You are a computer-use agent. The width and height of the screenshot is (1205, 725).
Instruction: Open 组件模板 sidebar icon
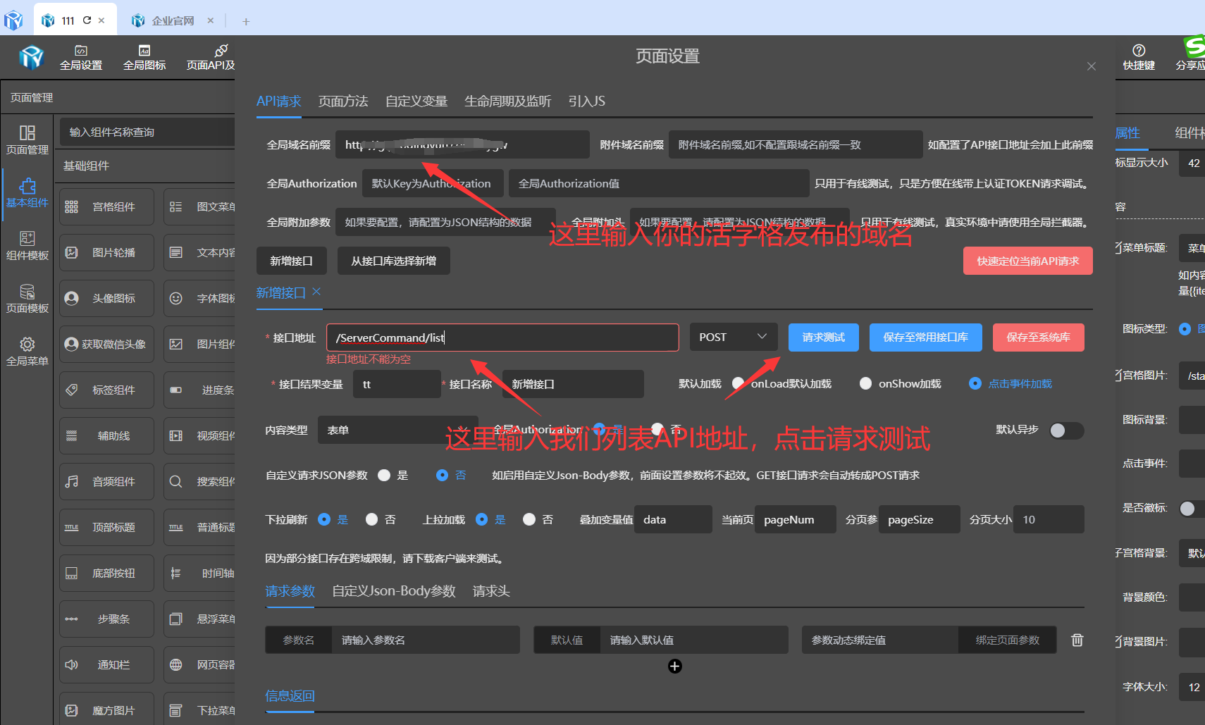pos(27,245)
